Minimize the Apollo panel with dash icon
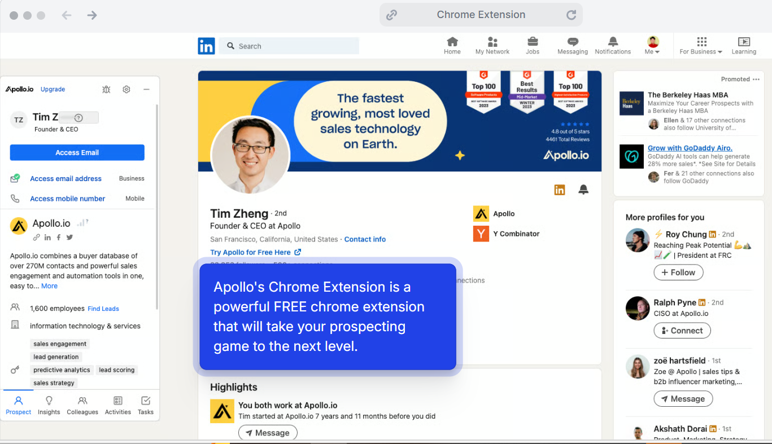Image resolution: width=772 pixels, height=444 pixels. coord(146,89)
